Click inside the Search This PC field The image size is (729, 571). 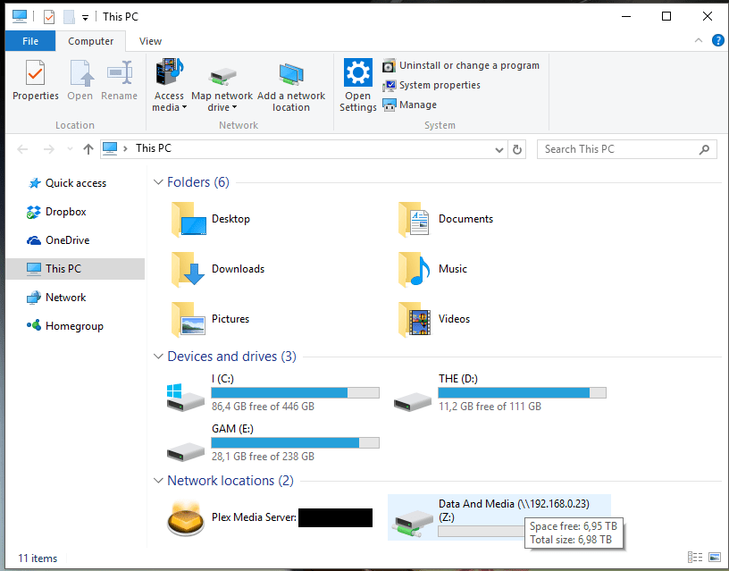click(x=616, y=149)
